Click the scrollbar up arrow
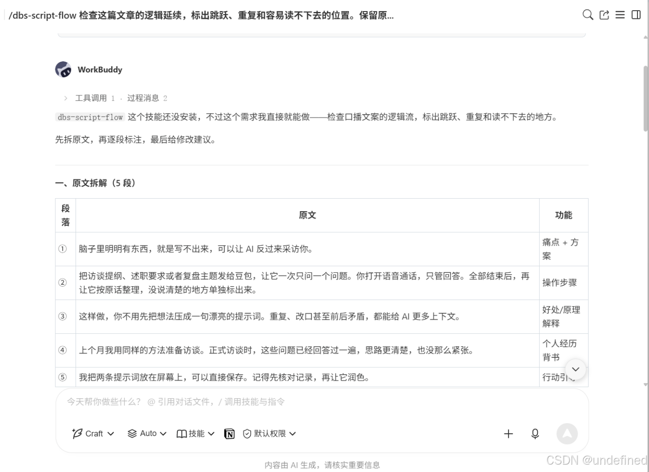Image resolution: width=649 pixels, height=472 pixels. tap(645, 37)
